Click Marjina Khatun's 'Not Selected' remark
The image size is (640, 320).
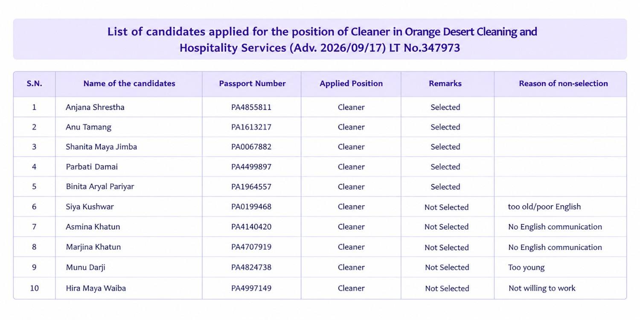click(447, 247)
